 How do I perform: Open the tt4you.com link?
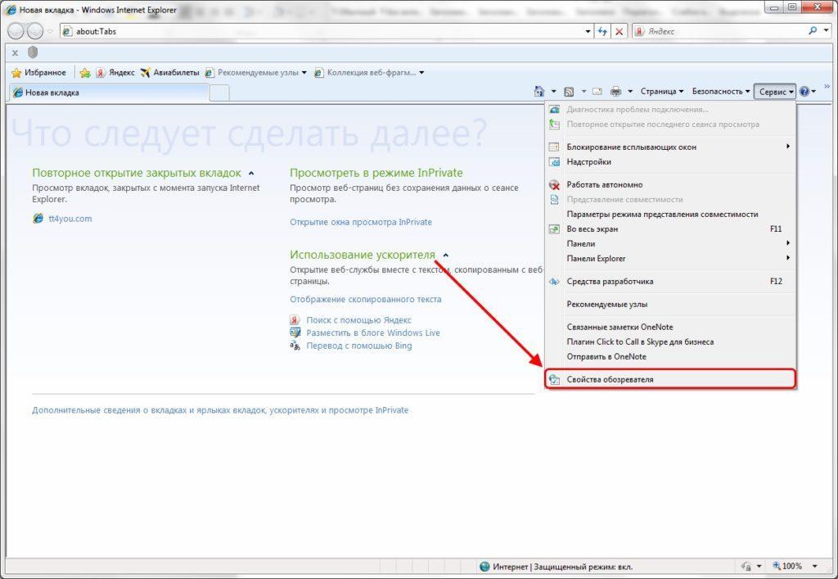pos(70,219)
